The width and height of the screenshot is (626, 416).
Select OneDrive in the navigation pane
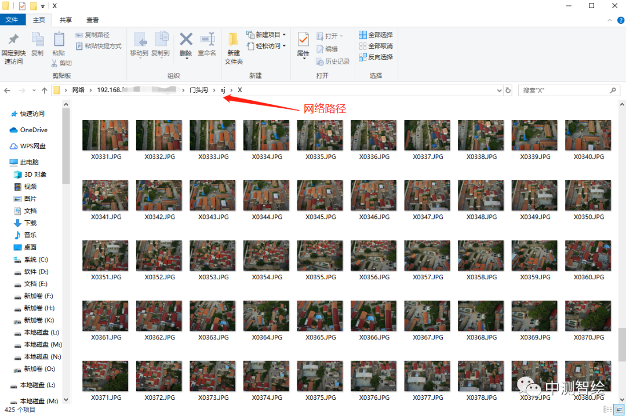pos(28,130)
